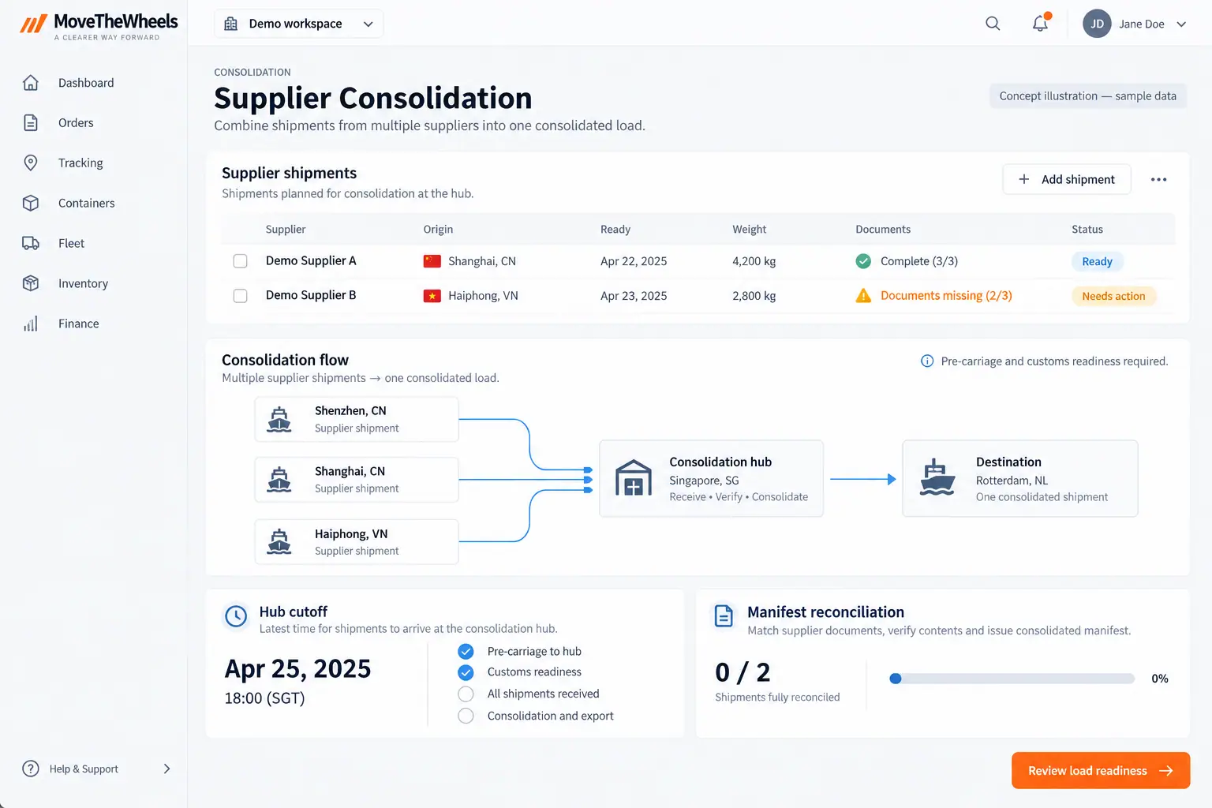Click the MoveTheWheels logo
This screenshot has height=808, width=1212.
click(x=99, y=25)
